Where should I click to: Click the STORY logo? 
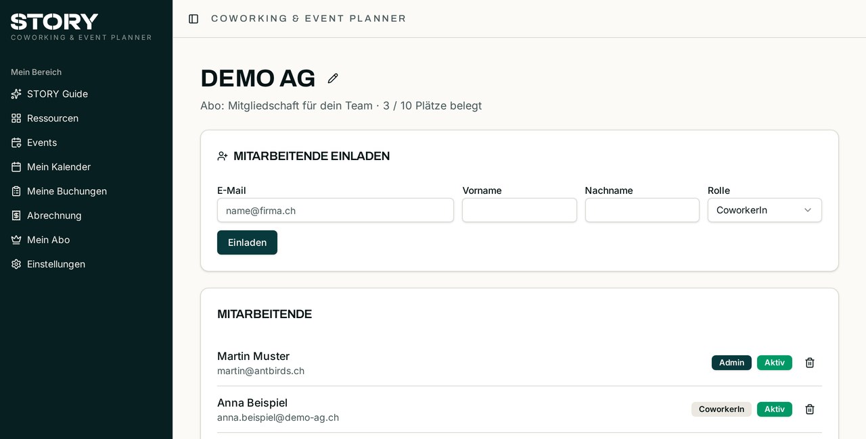click(x=55, y=22)
